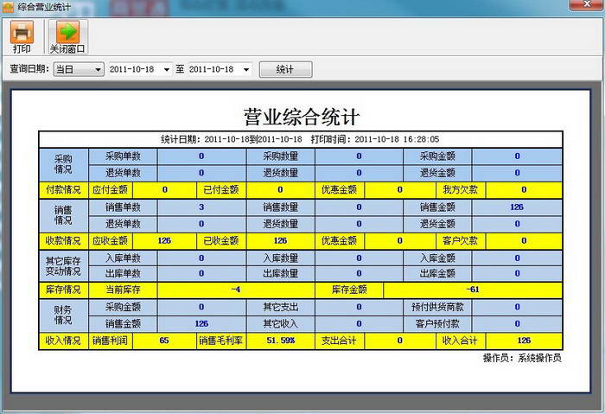This screenshot has height=414, width=605.
Task: Click the 操作员：系统操作员 footer text
Action: (x=522, y=359)
